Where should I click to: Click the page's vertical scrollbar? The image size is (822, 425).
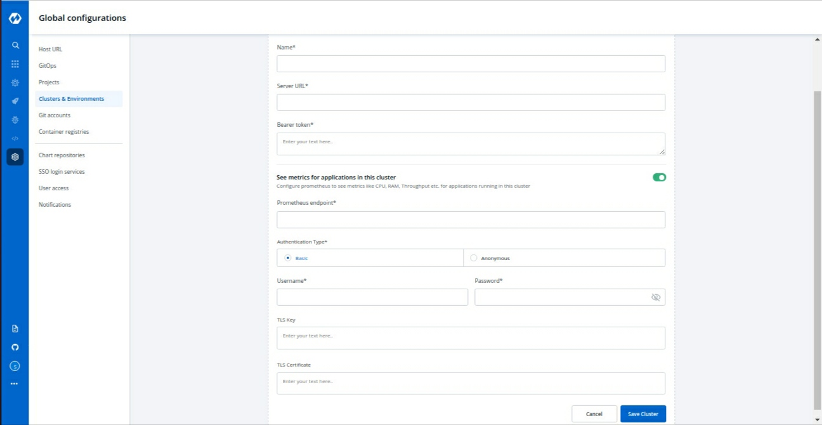[x=817, y=247]
